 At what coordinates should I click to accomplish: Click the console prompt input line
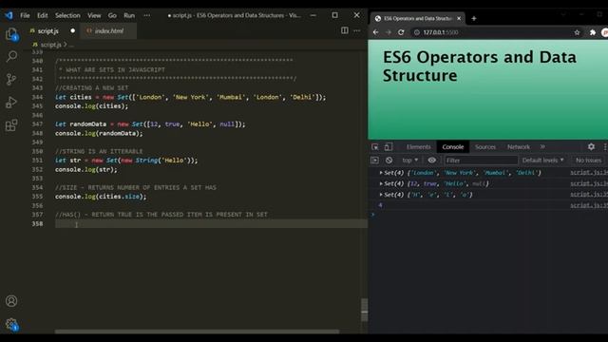click(x=490, y=215)
